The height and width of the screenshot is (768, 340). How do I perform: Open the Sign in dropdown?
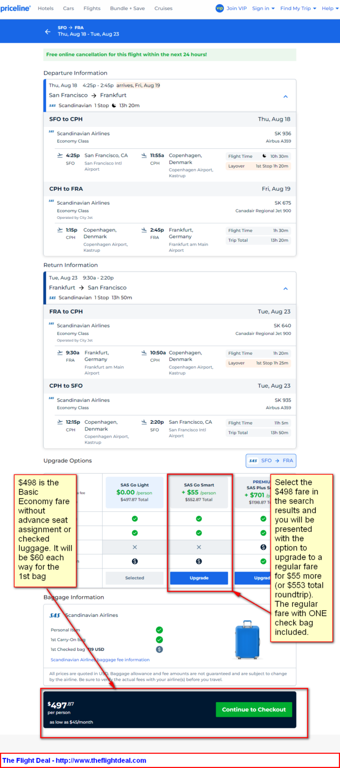tap(263, 8)
